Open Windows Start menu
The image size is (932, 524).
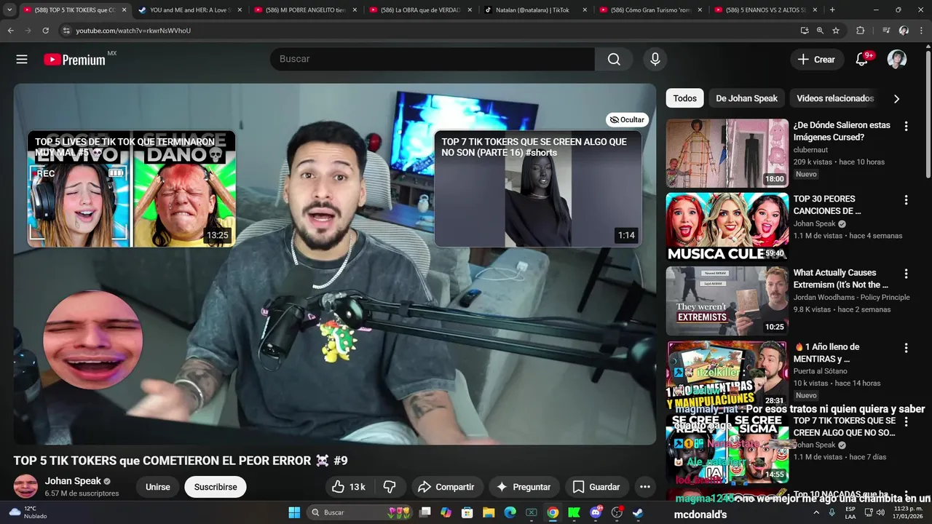pyautogui.click(x=294, y=512)
